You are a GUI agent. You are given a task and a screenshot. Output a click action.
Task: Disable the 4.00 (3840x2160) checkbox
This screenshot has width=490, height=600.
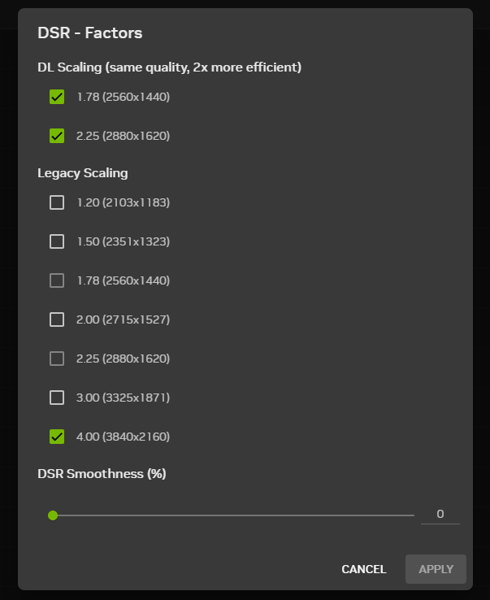pyautogui.click(x=57, y=437)
